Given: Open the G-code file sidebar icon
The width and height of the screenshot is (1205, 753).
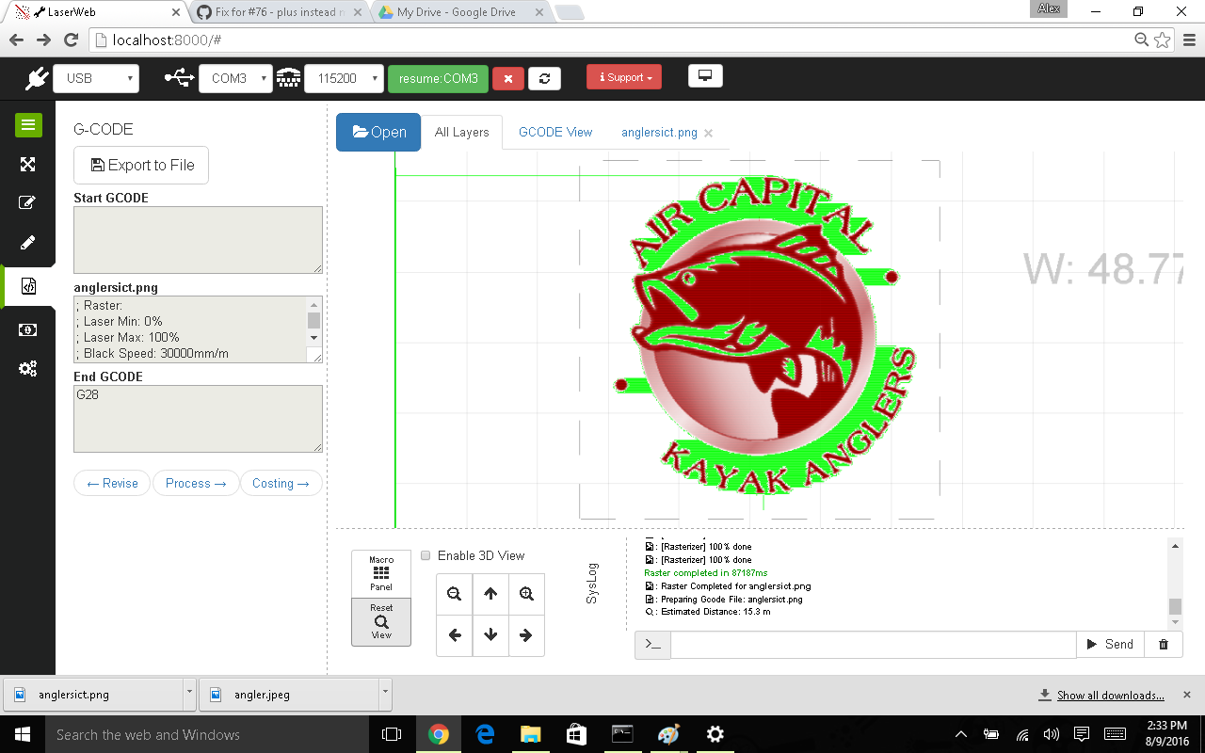Looking at the screenshot, I should [28, 286].
